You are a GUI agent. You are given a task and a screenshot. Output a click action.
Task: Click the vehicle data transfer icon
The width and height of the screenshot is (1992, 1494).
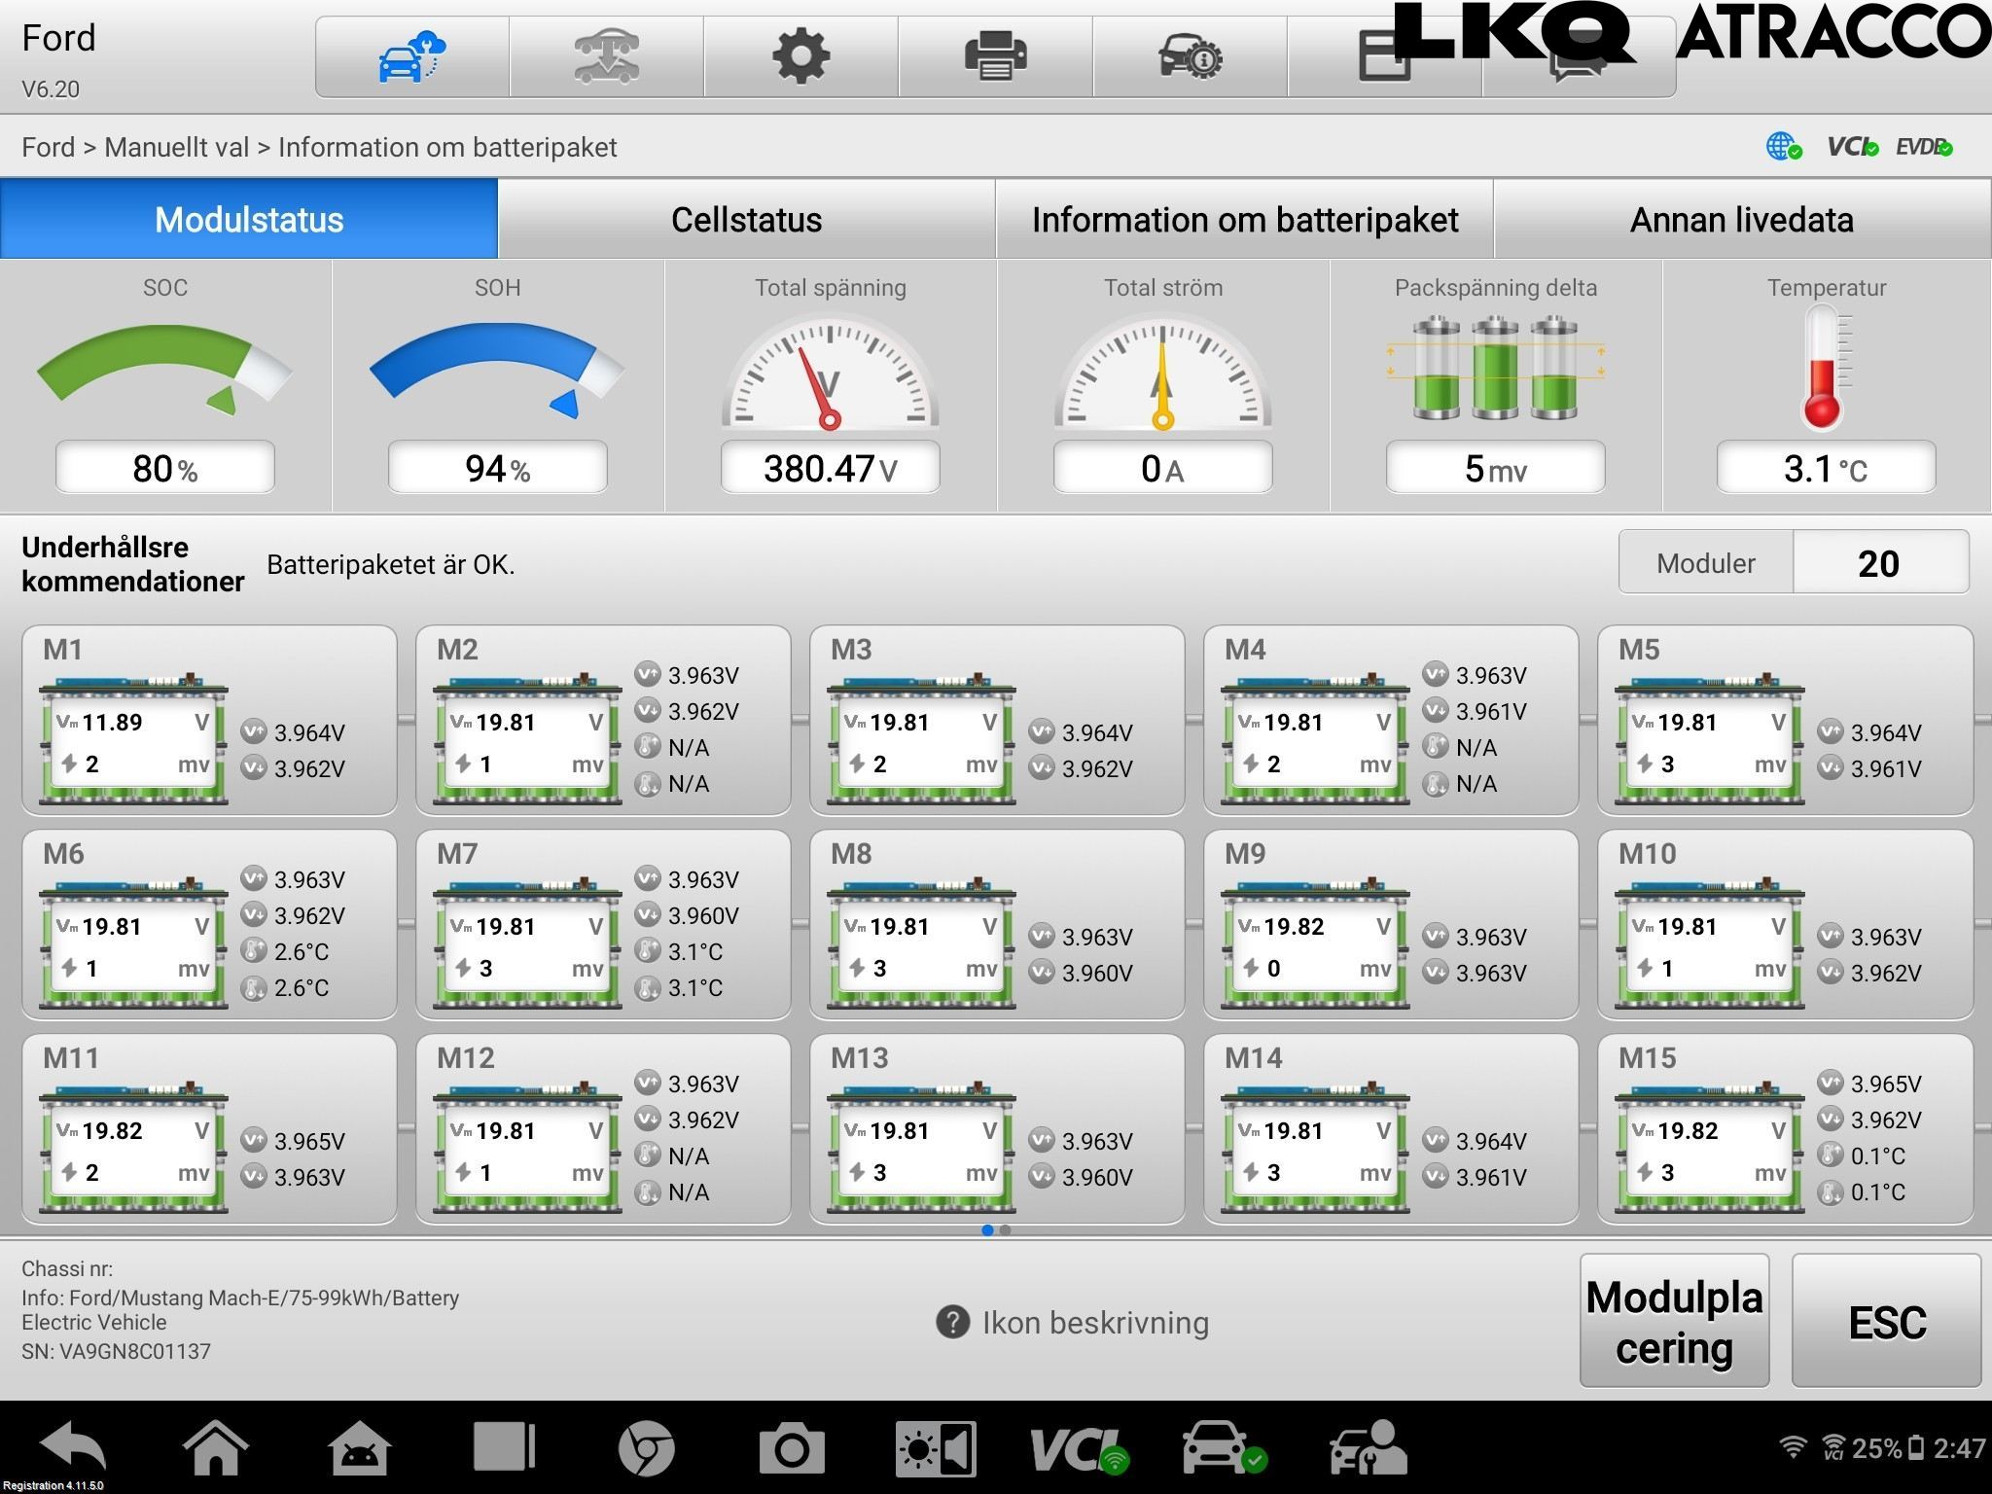pyautogui.click(x=606, y=56)
